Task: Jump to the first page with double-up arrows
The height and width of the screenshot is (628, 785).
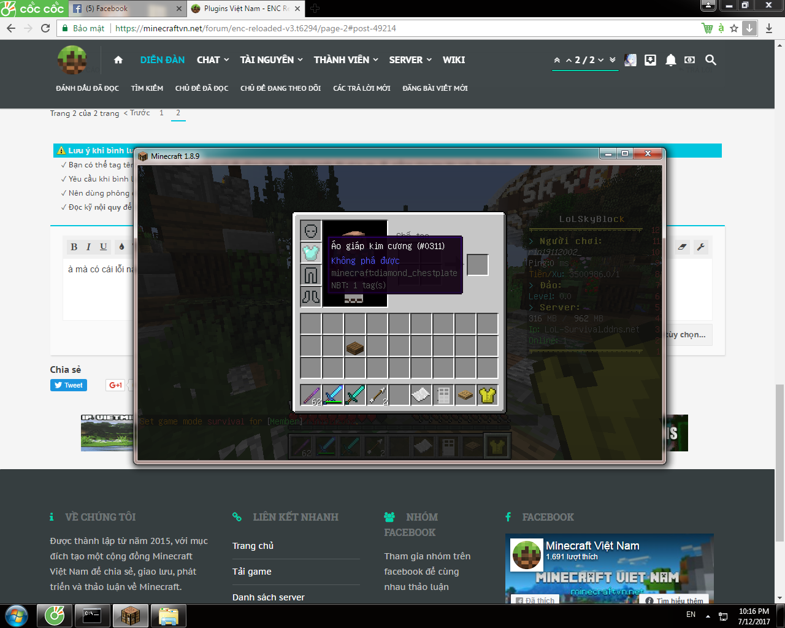Action: tap(557, 60)
